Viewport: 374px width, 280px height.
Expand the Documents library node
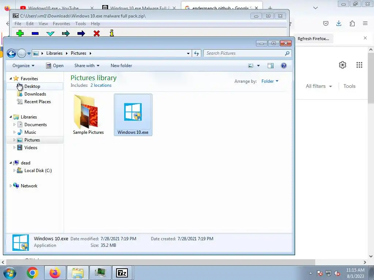point(14,125)
